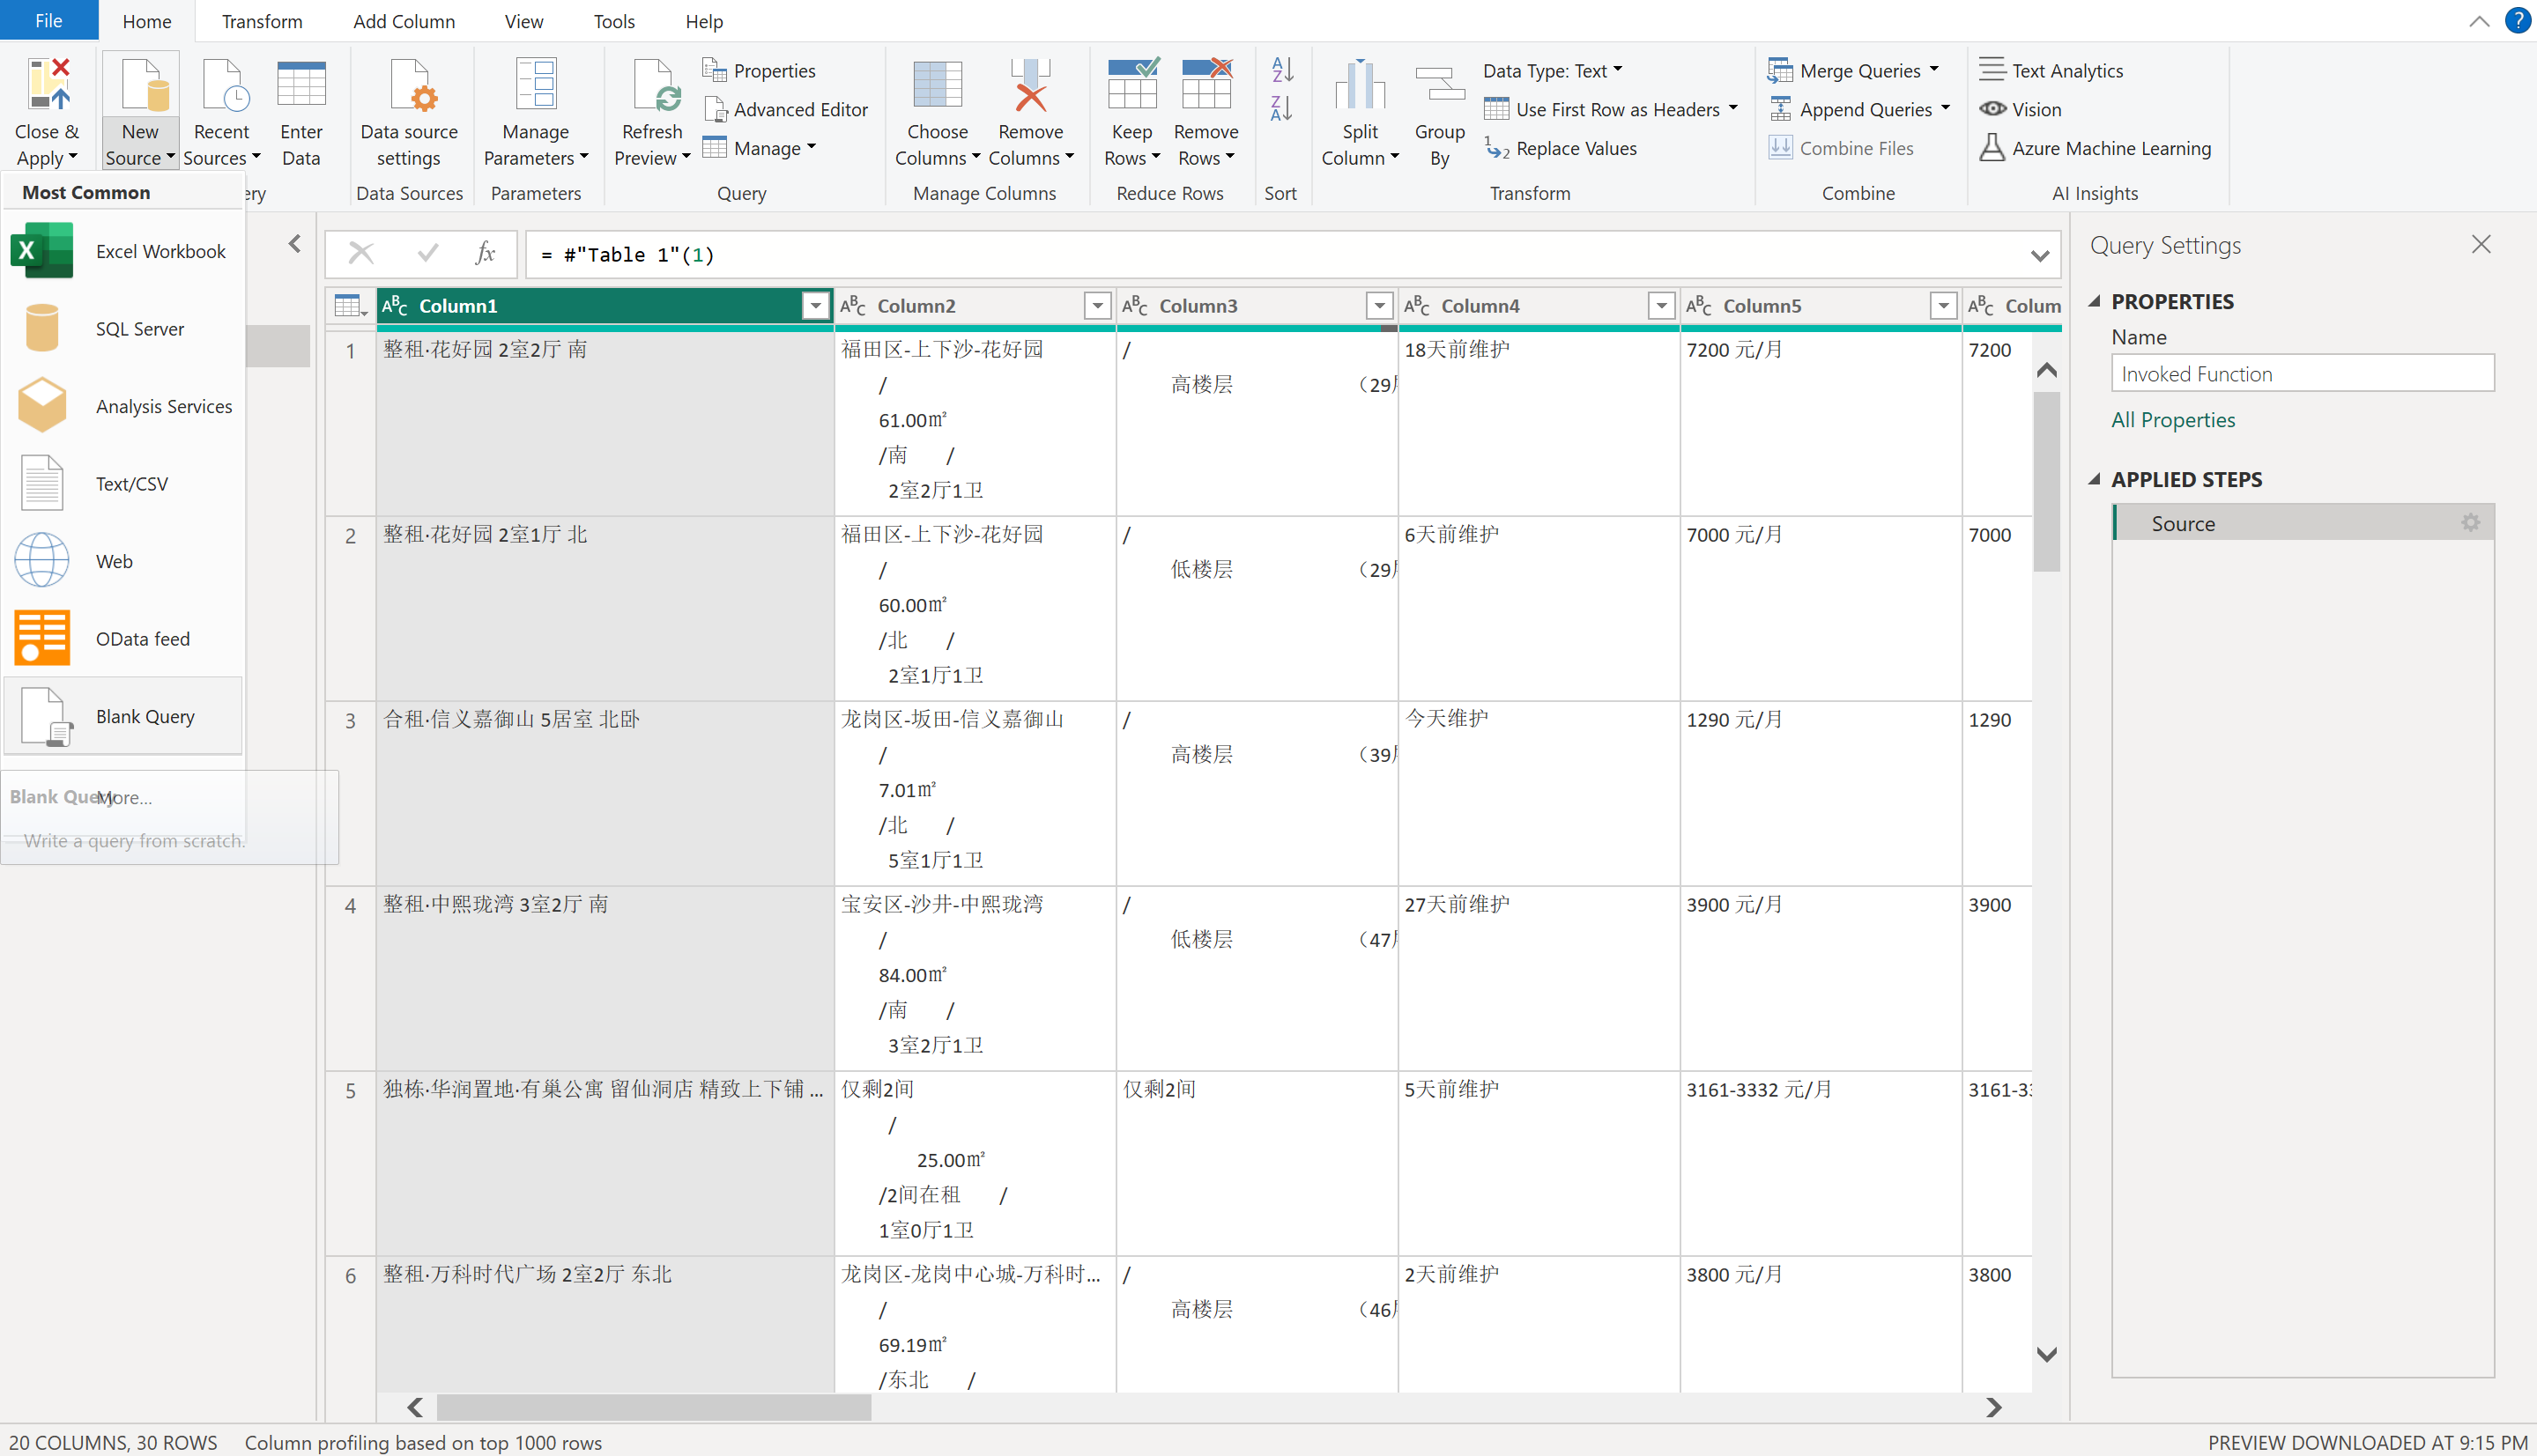Image resolution: width=2537 pixels, height=1456 pixels.
Task: Expand the formula bar chevron
Action: (x=2040, y=256)
